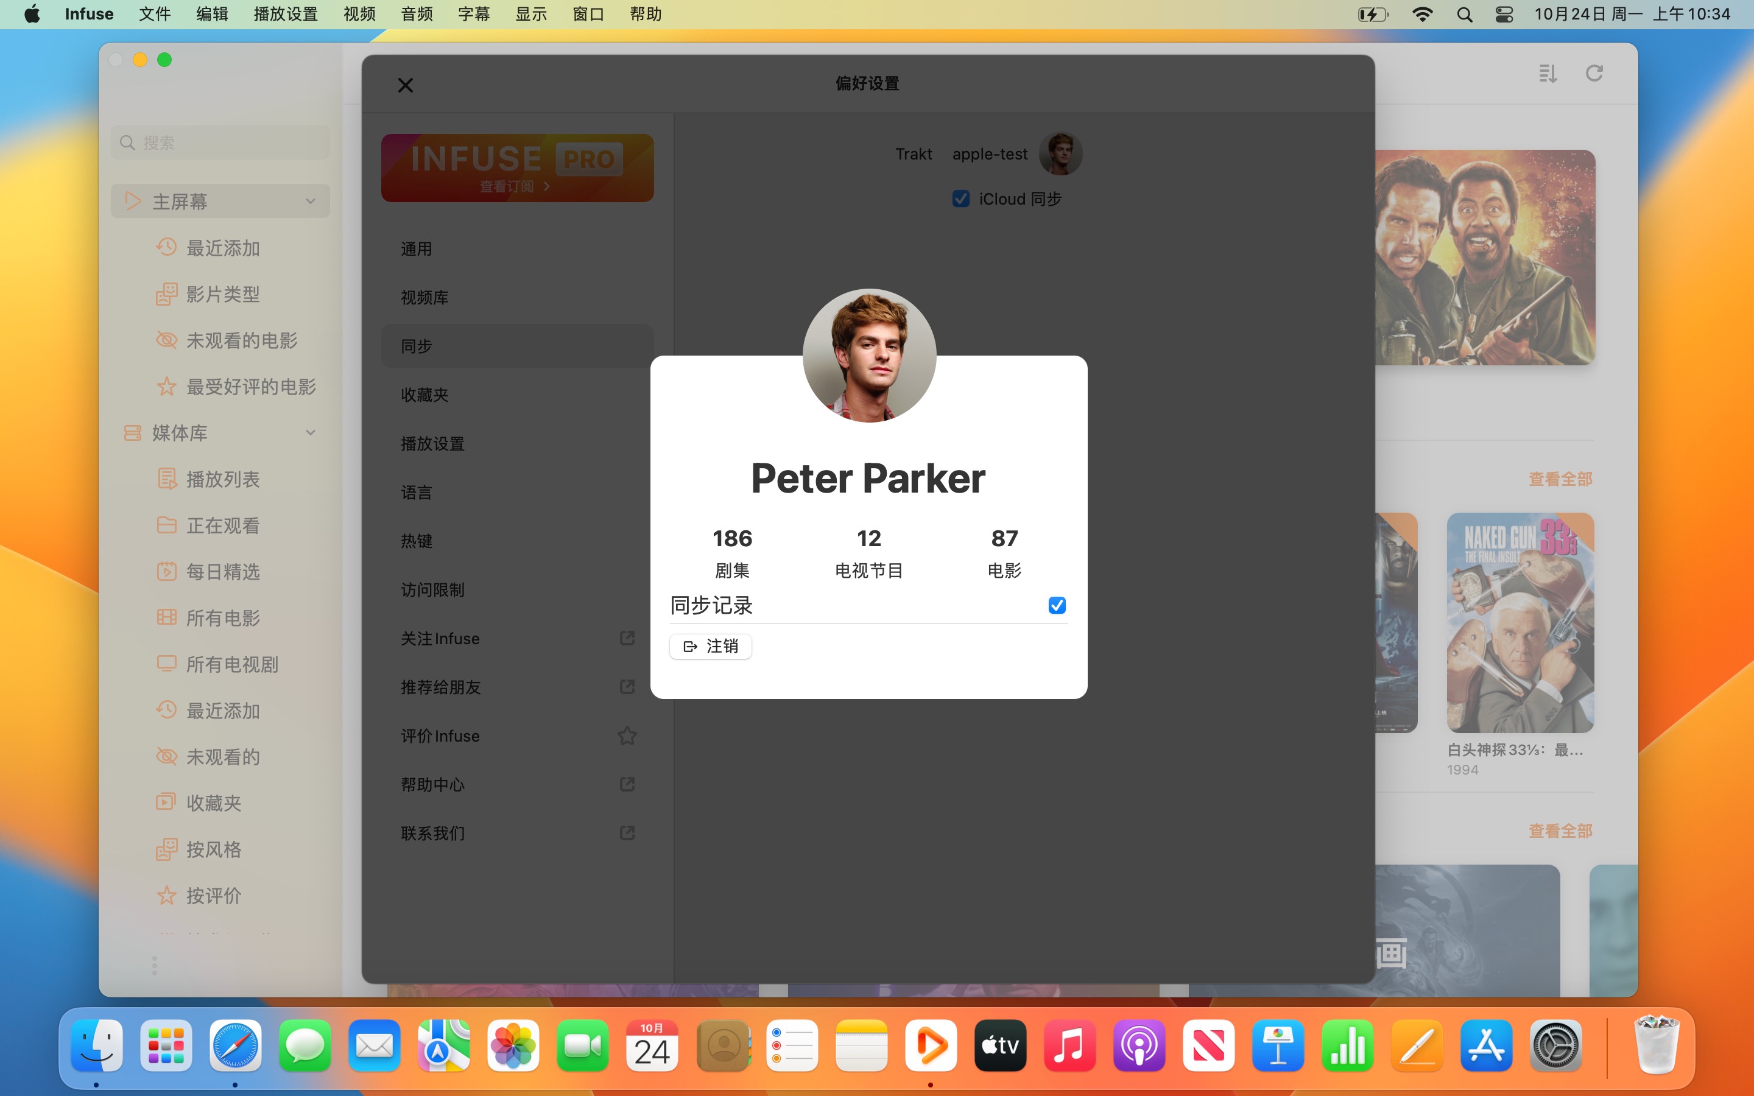Click 帮助中心 in preferences

[x=518, y=784]
